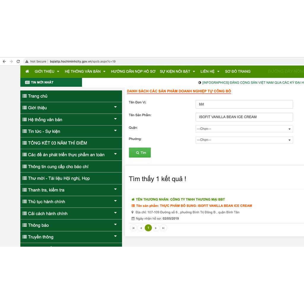Open Hướng dẫn nộp hồ sơ link
This screenshot has width=304, height=304.
pos(133,72)
